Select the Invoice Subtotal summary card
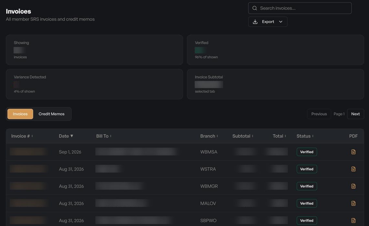The height and width of the screenshot is (226, 369). click(275, 84)
